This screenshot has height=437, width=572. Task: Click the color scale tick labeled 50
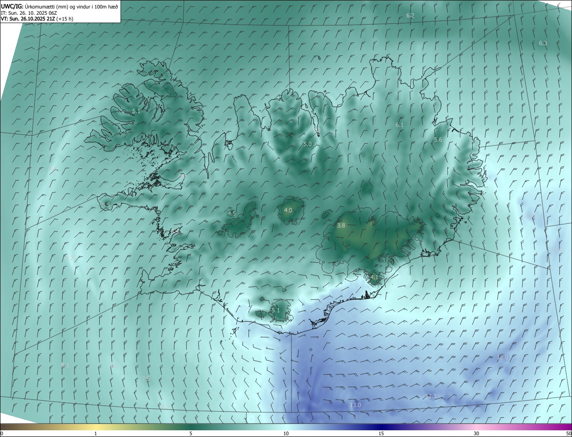tap(568, 433)
